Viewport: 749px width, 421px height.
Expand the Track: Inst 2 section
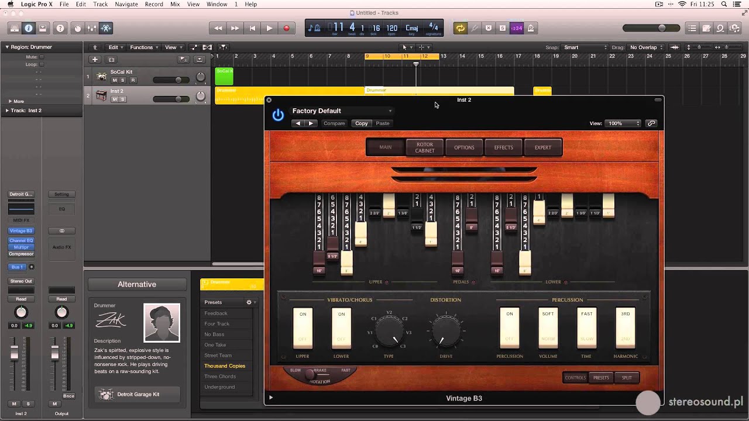[7, 111]
